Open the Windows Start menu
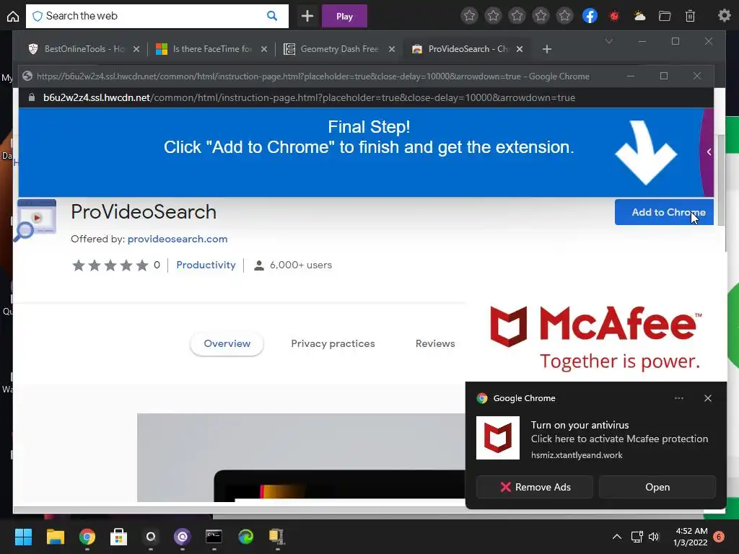 [23, 536]
